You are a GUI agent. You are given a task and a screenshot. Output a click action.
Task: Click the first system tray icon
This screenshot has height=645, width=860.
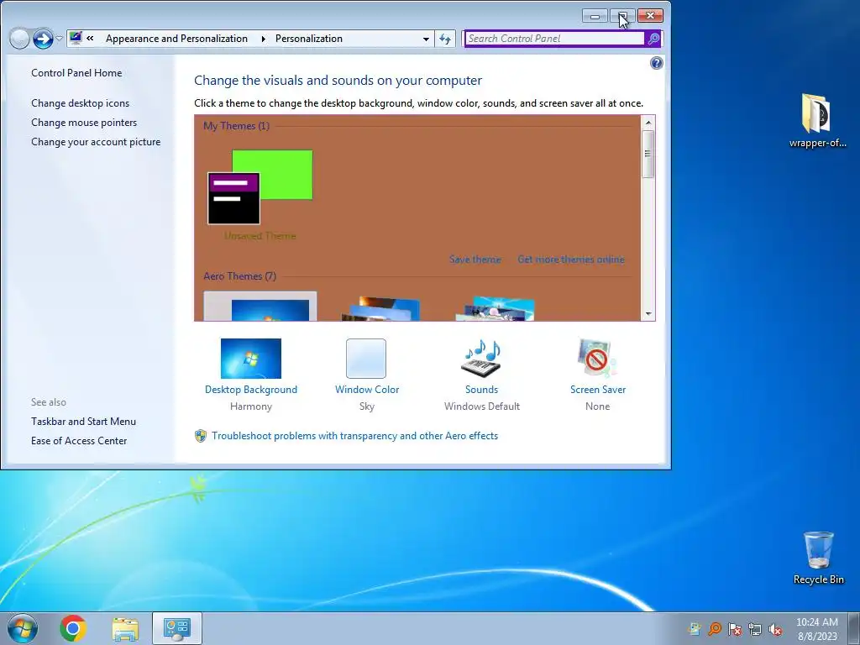(x=695, y=629)
